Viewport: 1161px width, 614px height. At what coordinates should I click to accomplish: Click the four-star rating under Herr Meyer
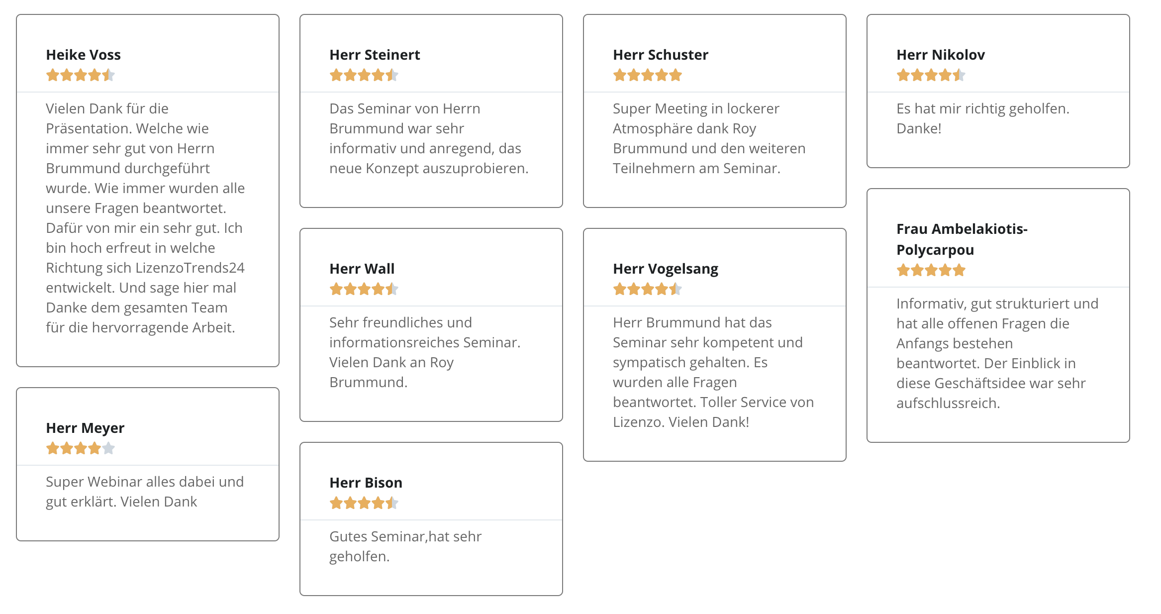(x=81, y=449)
